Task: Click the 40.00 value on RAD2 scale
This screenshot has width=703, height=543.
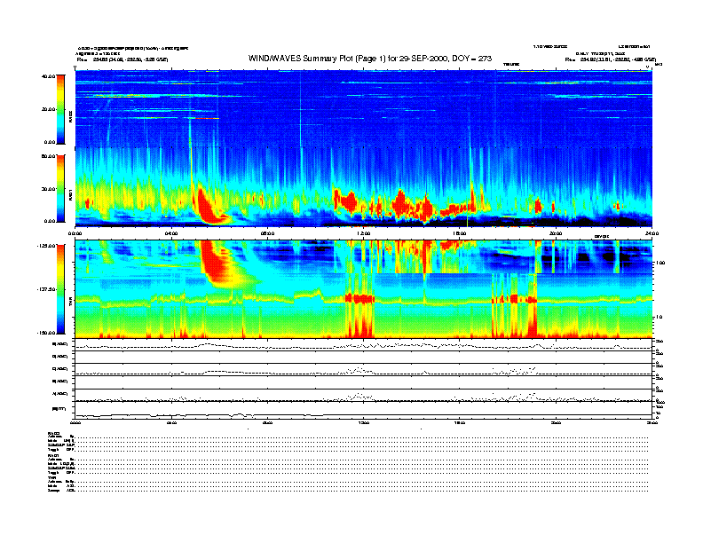Action: pos(48,76)
